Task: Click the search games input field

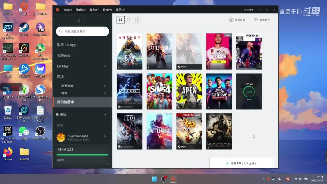Action: (x=83, y=31)
